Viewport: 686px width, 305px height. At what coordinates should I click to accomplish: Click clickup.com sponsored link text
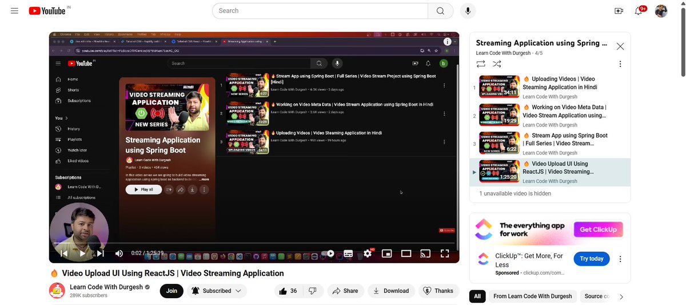coord(544,273)
